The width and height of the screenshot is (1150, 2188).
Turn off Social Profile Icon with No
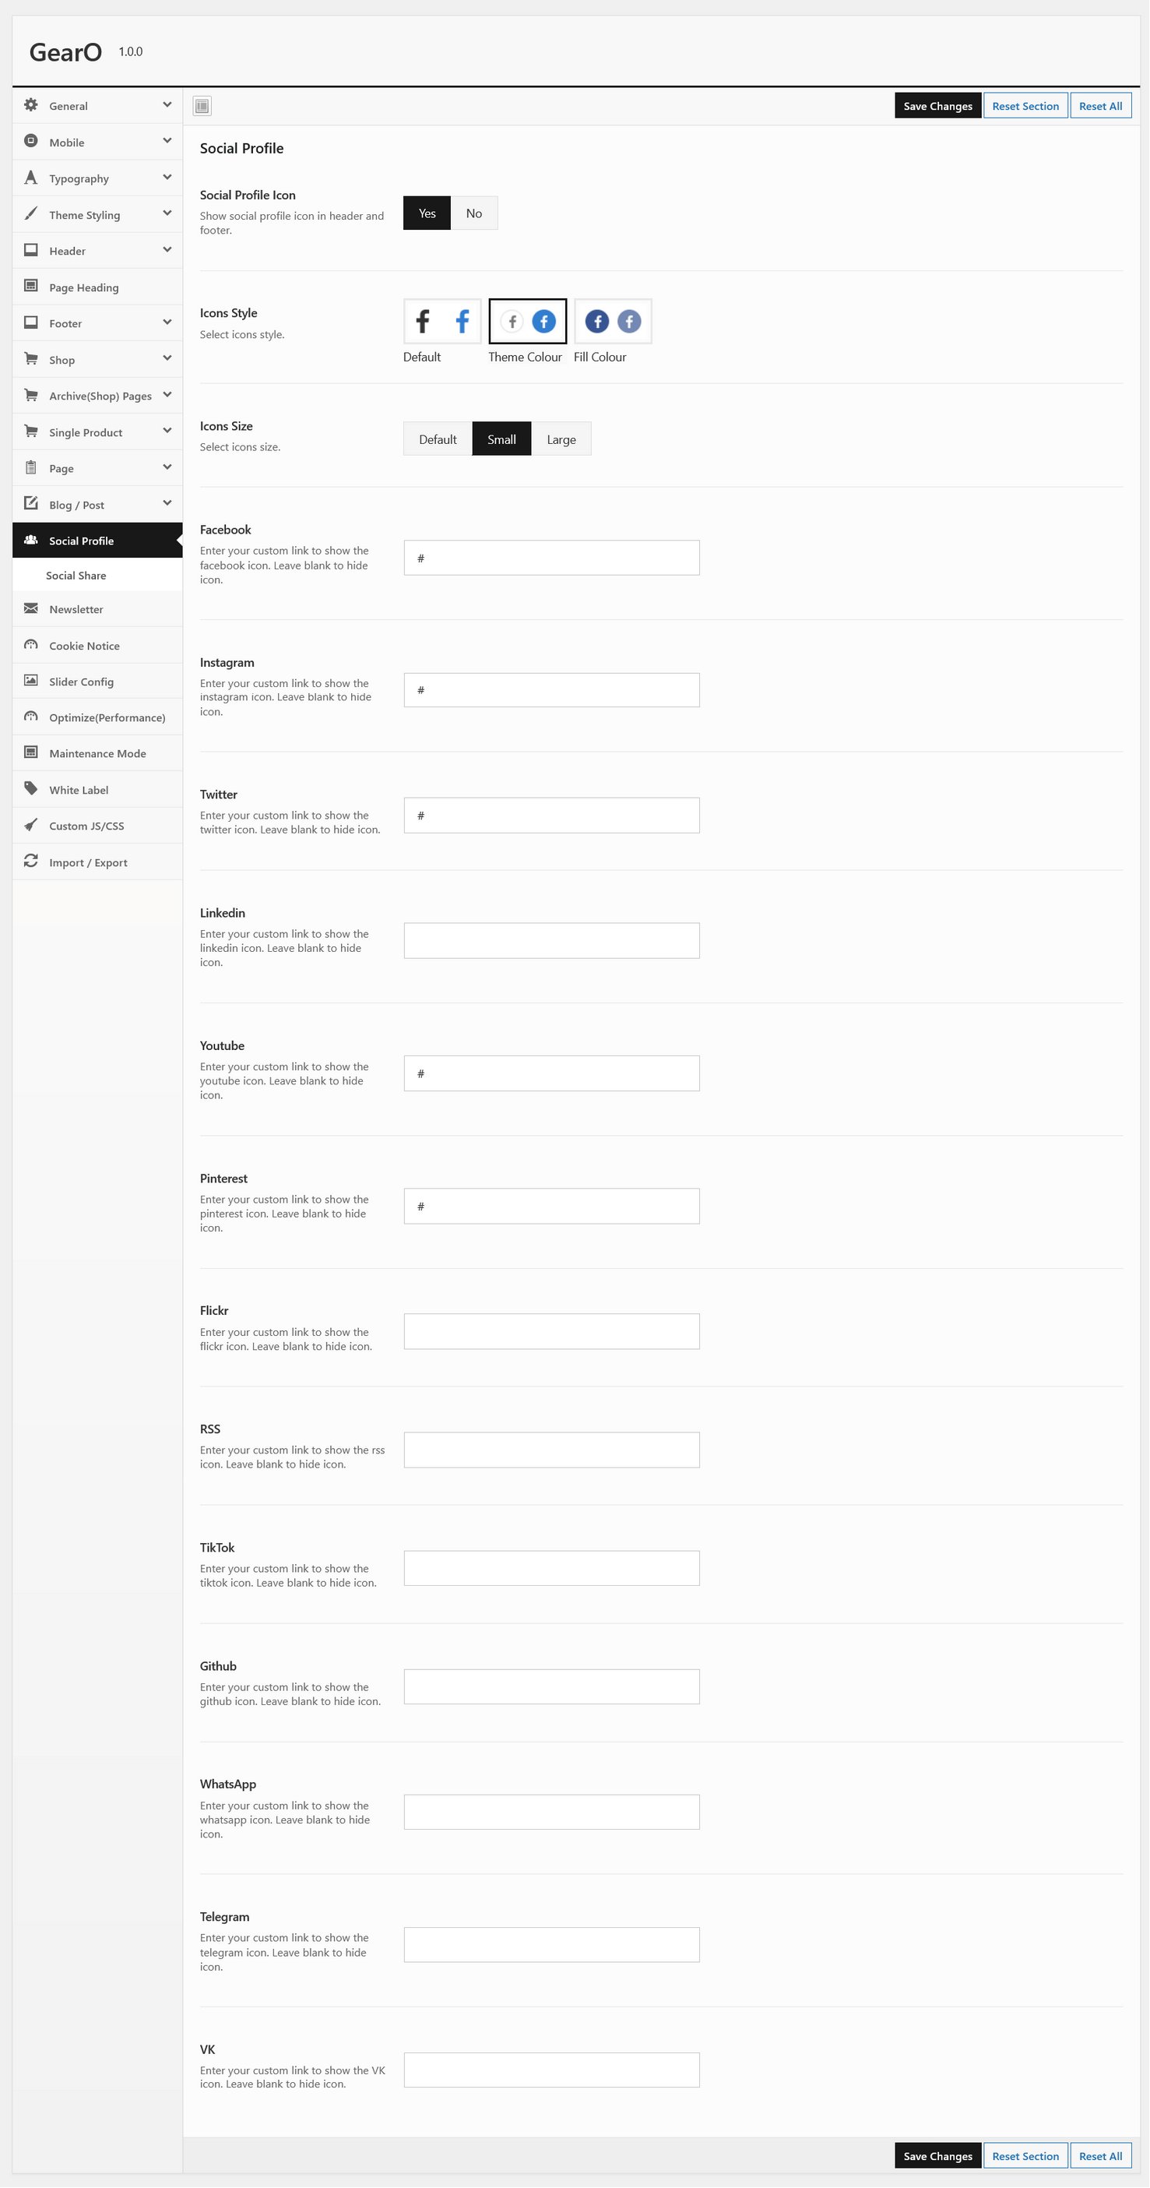pos(474,213)
